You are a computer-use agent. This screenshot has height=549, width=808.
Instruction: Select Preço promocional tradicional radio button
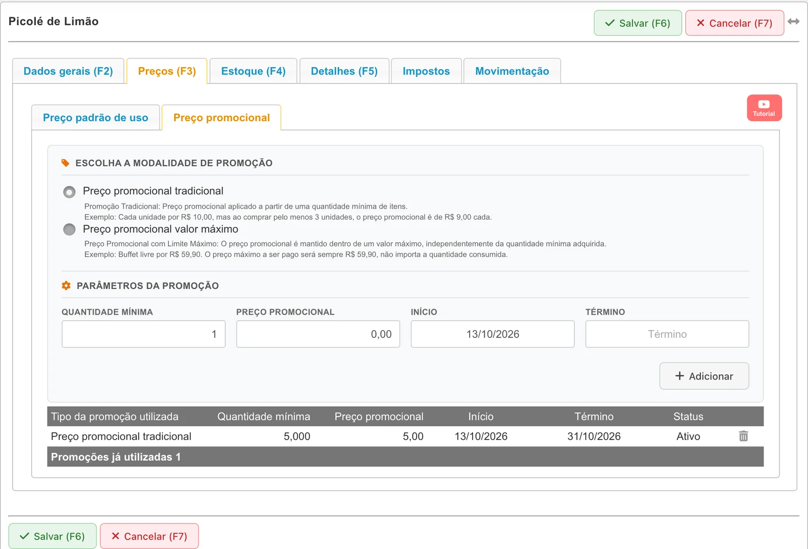[69, 192]
